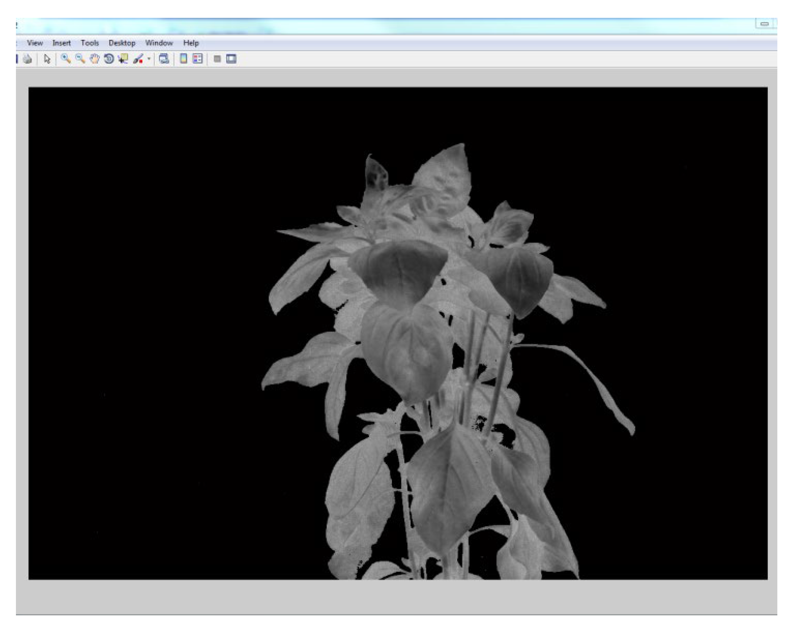The image size is (791, 629).
Task: Expand the Tools menu
Action: [90, 43]
